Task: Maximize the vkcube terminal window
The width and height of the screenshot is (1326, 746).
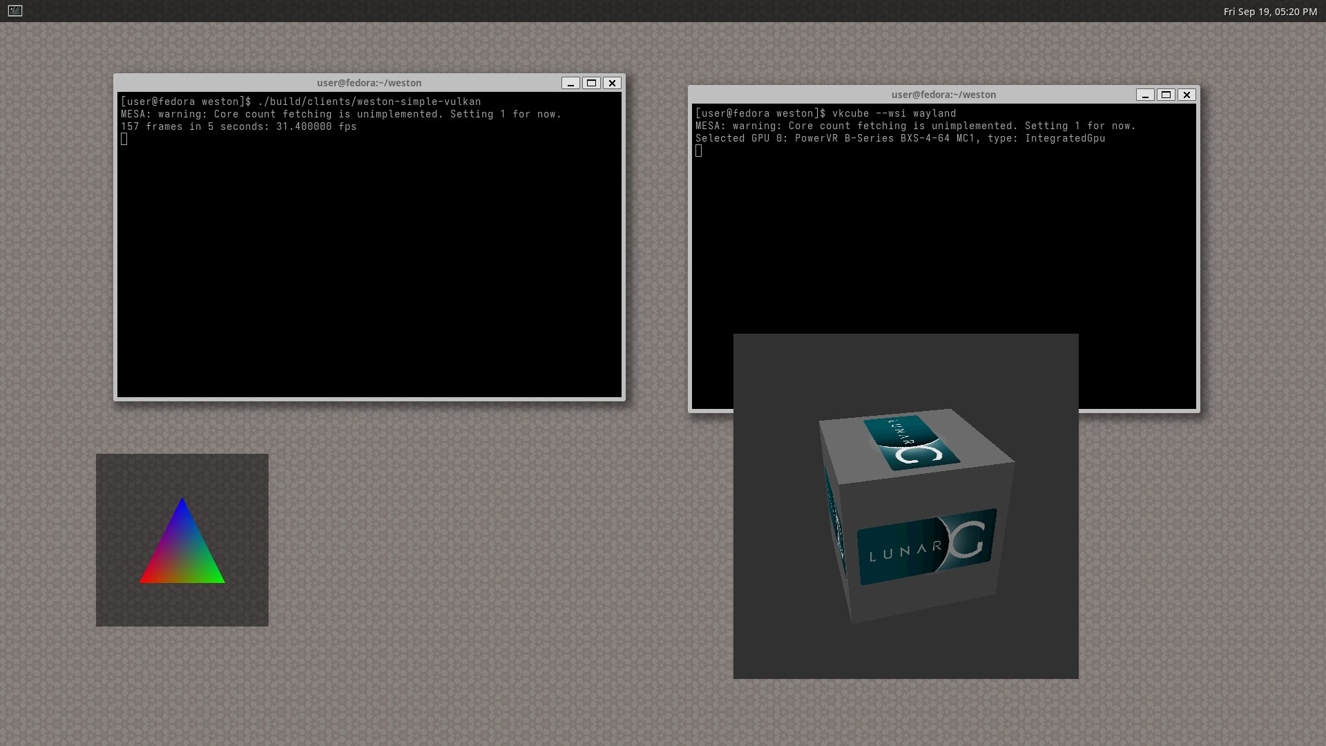Action: click(1166, 95)
